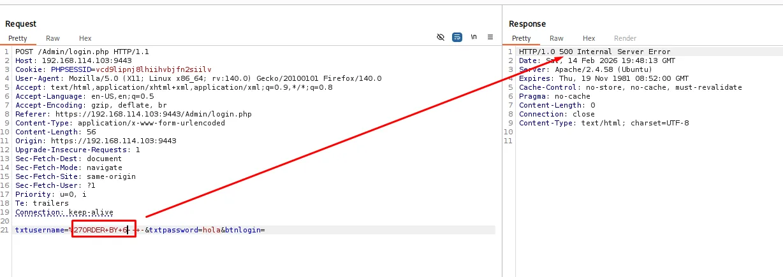Image resolution: width=783 pixels, height=277 pixels.
Task: Click the response Date header line
Action: tap(597, 60)
